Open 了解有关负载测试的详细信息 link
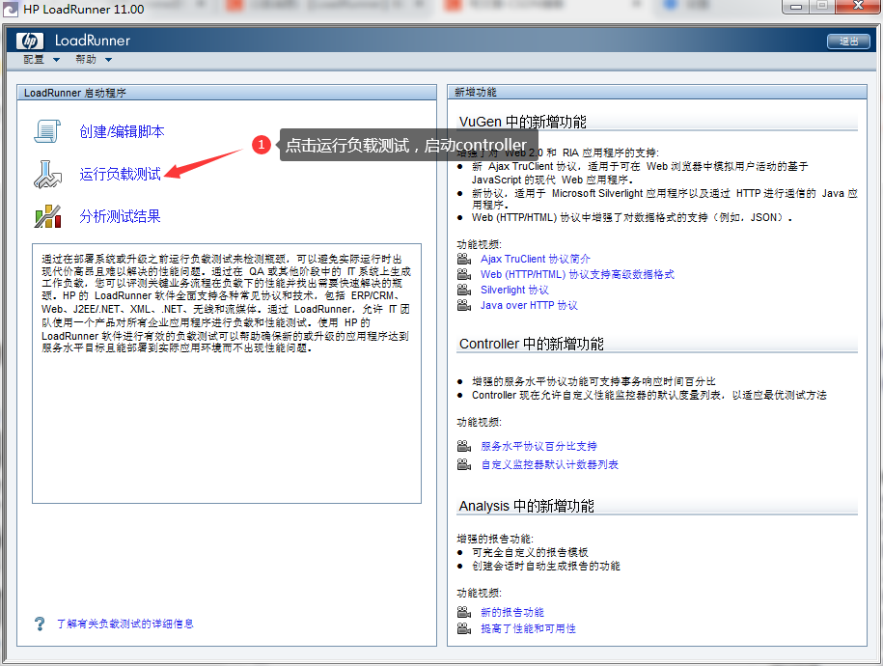Image resolution: width=883 pixels, height=666 pixels. click(125, 624)
